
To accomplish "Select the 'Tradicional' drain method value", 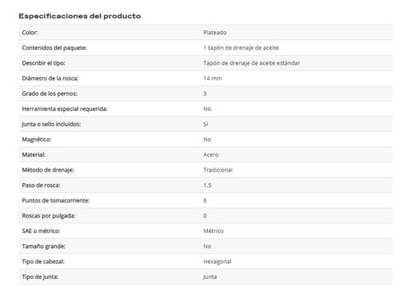I will [x=218, y=170].
